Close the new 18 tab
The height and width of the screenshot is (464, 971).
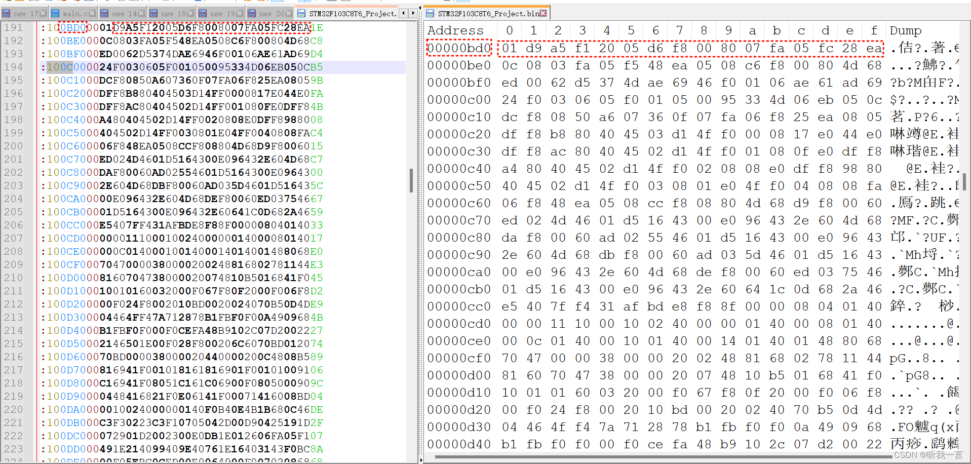pyautogui.click(x=190, y=13)
